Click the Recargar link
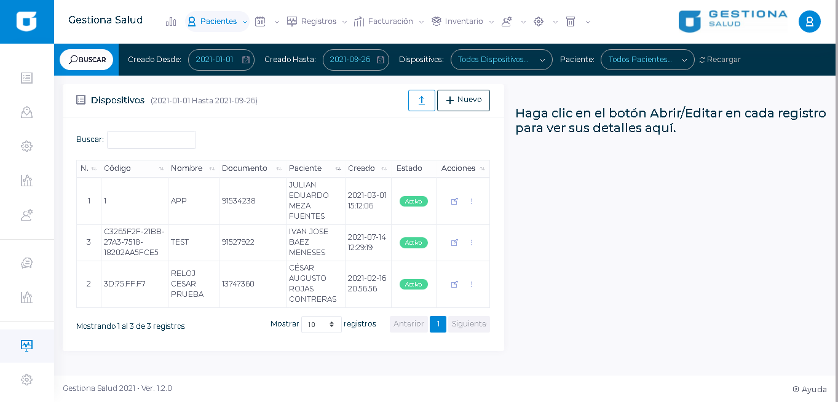Viewport: 838px width, 402px height. [x=720, y=60]
